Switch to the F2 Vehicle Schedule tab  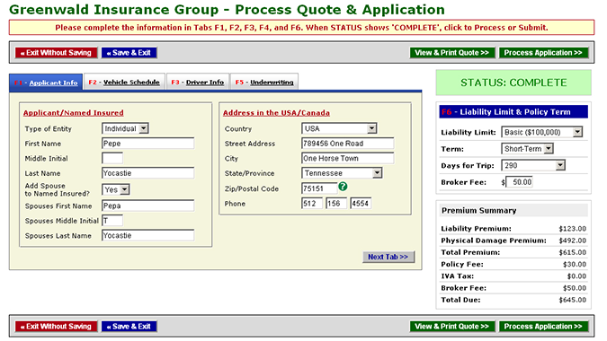pos(124,82)
